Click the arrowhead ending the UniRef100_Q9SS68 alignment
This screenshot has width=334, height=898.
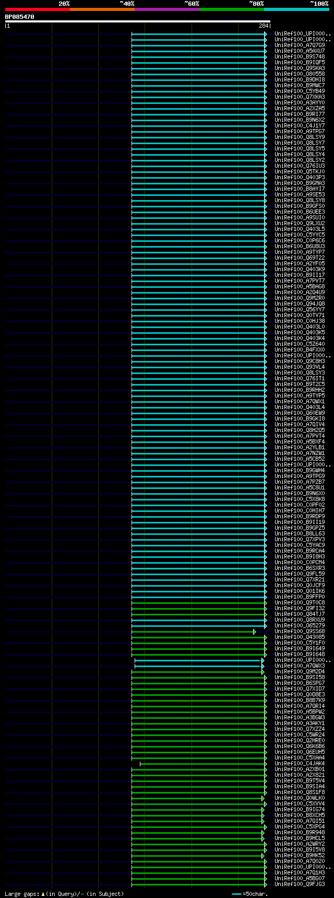[x=255, y=632]
